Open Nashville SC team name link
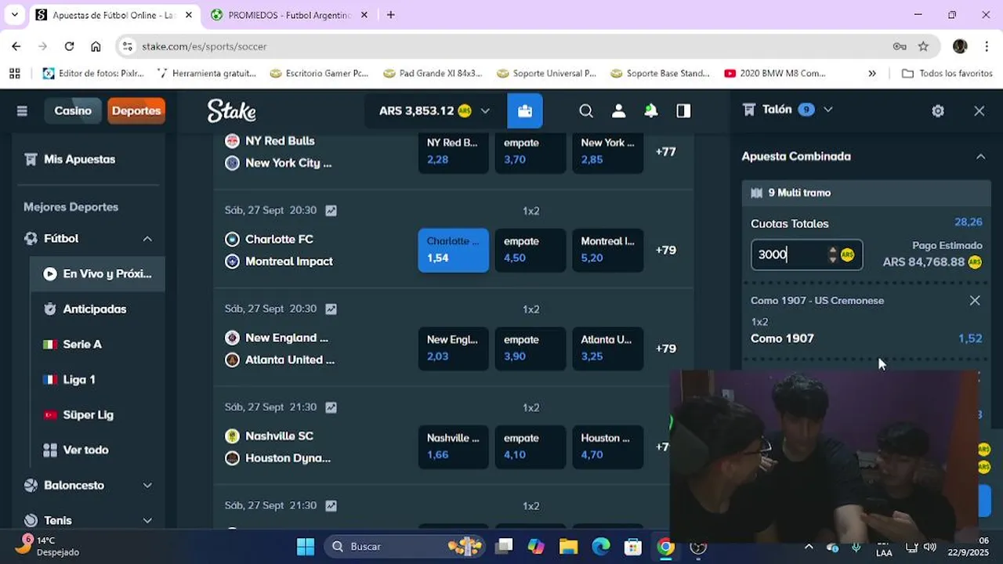The width and height of the screenshot is (1003, 564). (x=279, y=436)
